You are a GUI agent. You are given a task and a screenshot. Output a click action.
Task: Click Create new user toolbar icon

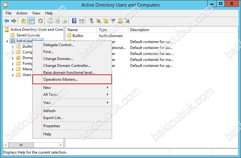coord(91,21)
